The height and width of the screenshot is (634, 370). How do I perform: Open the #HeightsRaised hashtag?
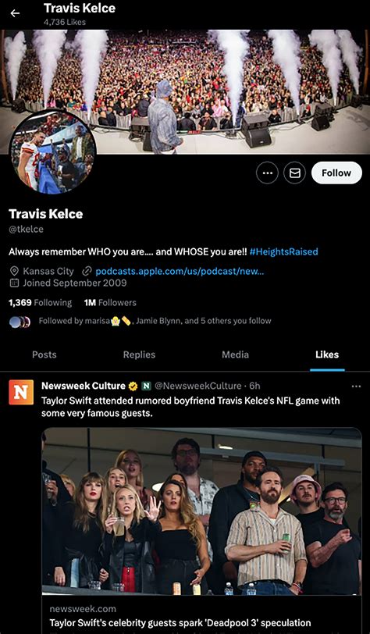[x=284, y=251]
